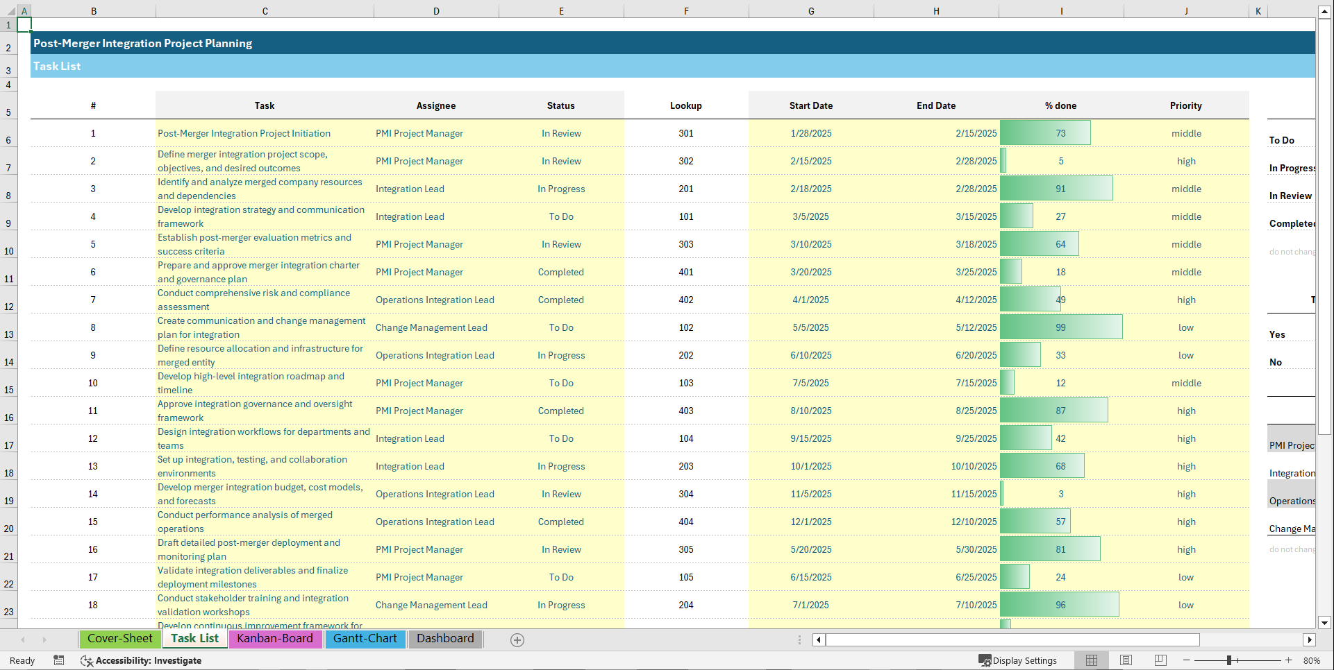Switch to Page Layout view icon
The image size is (1334, 670).
tap(1126, 660)
